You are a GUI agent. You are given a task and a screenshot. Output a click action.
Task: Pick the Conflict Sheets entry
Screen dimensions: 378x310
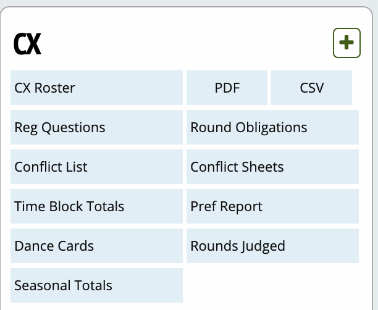[x=272, y=167]
